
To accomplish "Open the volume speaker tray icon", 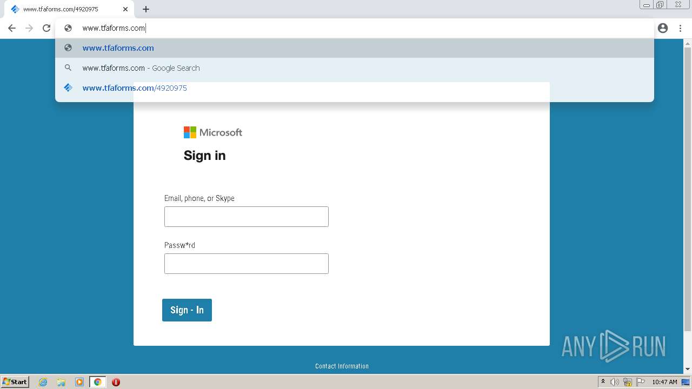I will point(615,382).
